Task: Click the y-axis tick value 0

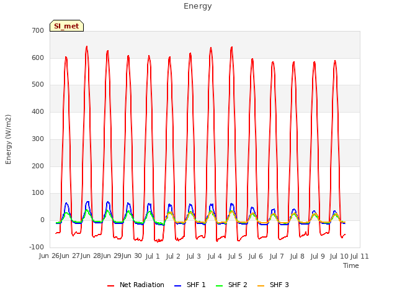Action: (x=42, y=220)
